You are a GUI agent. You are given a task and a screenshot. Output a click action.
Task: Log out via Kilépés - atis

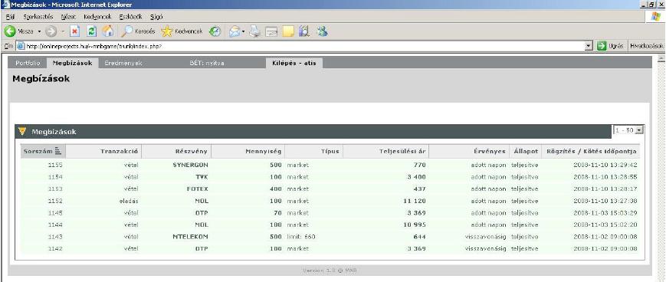click(294, 63)
